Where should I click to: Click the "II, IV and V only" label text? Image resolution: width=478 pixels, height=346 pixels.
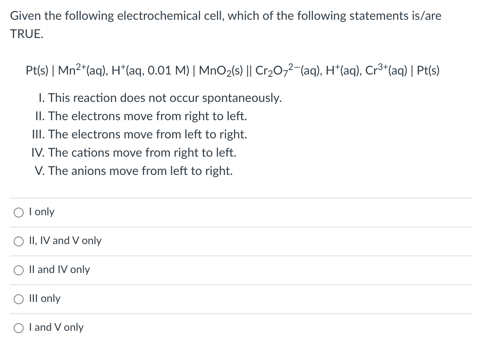pos(65,241)
